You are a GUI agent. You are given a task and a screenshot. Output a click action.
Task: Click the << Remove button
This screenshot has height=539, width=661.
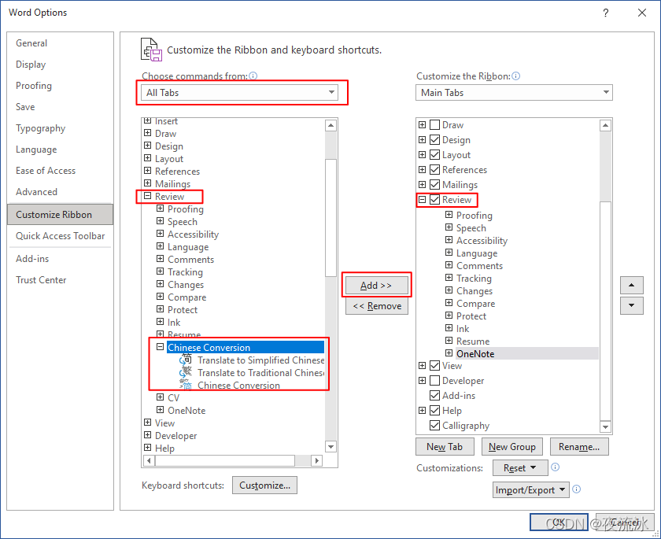click(x=377, y=306)
